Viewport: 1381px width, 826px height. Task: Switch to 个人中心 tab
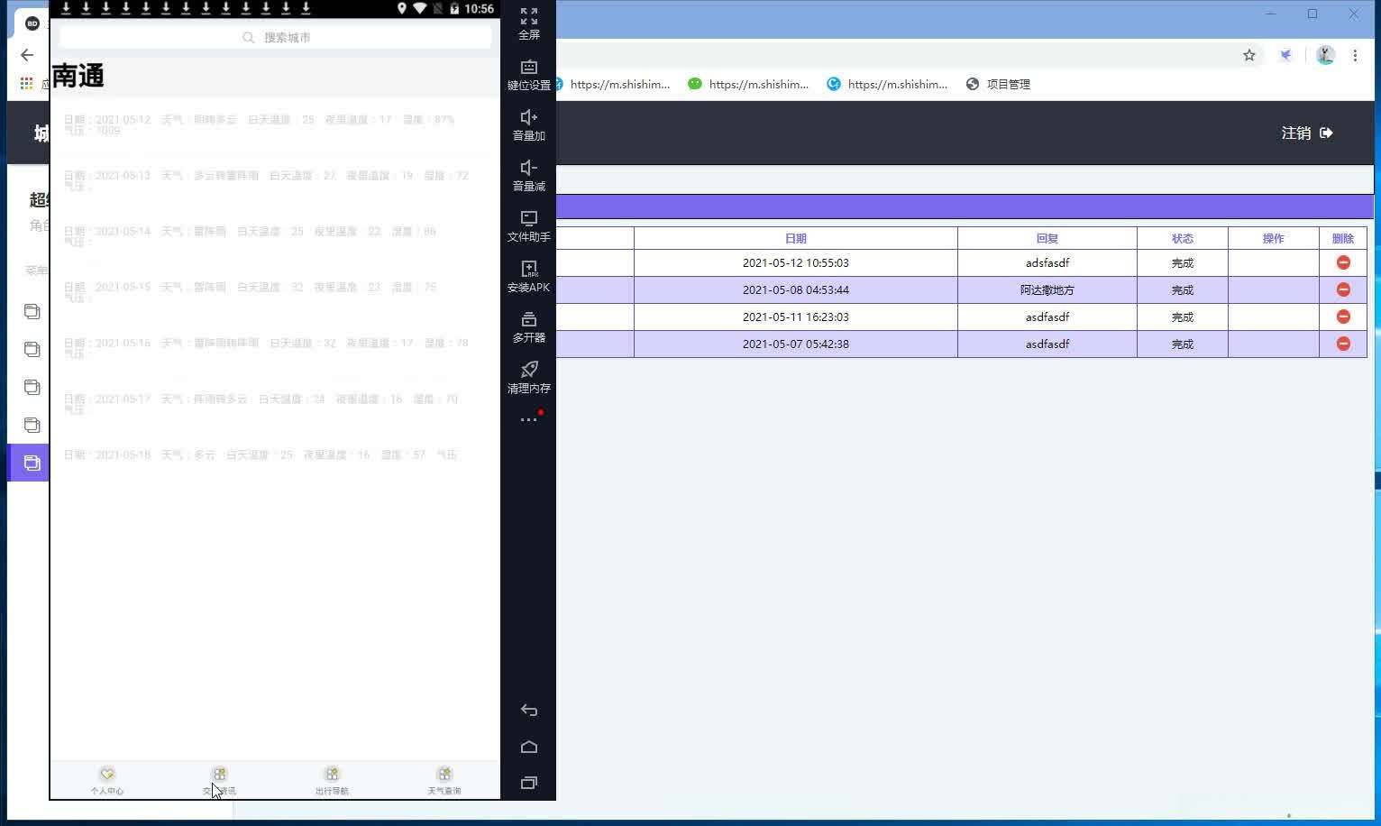[x=107, y=781]
